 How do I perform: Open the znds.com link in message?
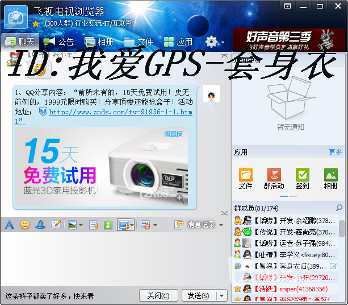coord(120,113)
